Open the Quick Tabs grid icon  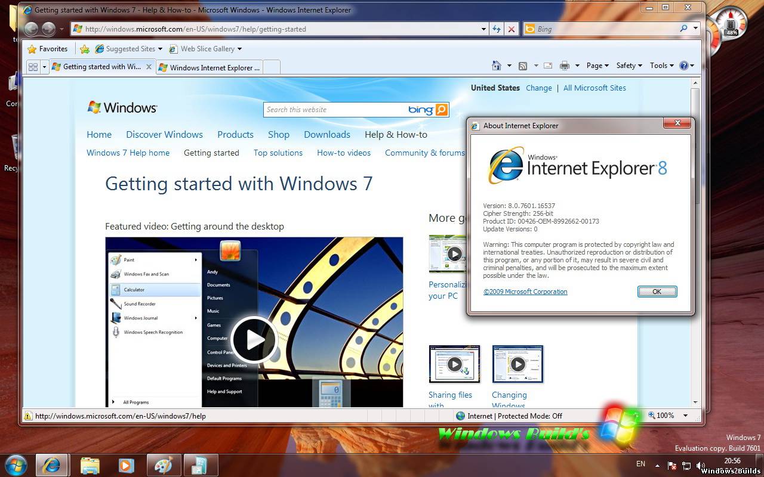pos(33,67)
